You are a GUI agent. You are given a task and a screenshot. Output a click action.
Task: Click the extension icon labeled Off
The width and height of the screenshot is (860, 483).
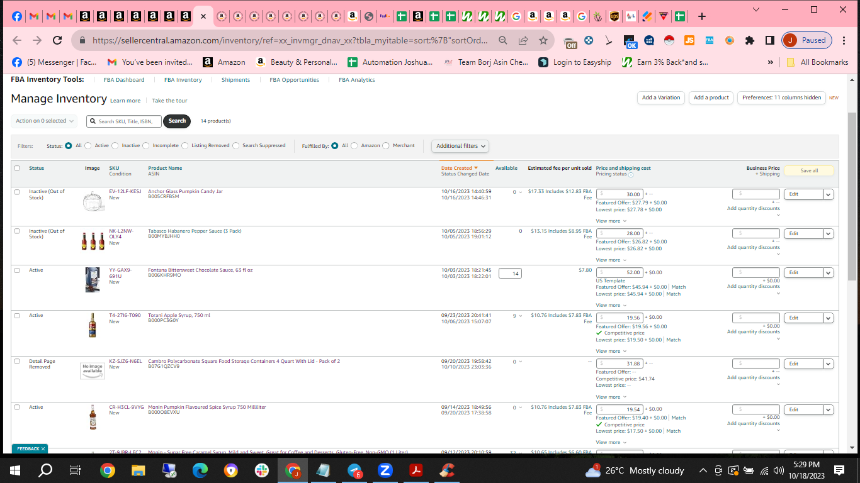click(x=571, y=42)
